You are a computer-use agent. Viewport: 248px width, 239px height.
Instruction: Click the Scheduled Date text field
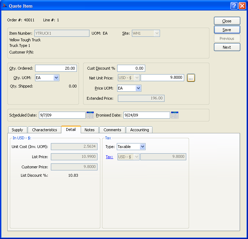(62, 115)
